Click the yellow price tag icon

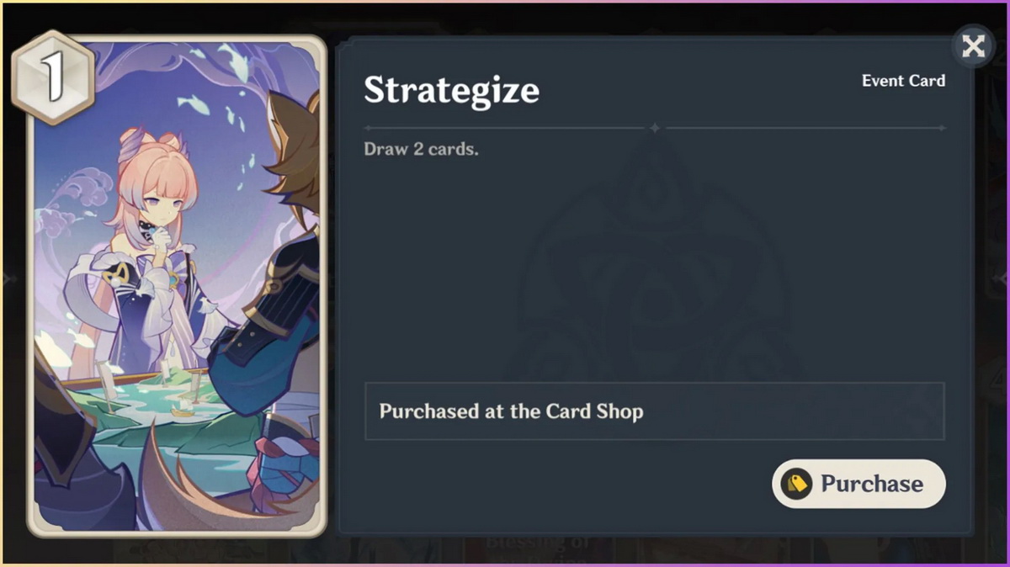[795, 484]
